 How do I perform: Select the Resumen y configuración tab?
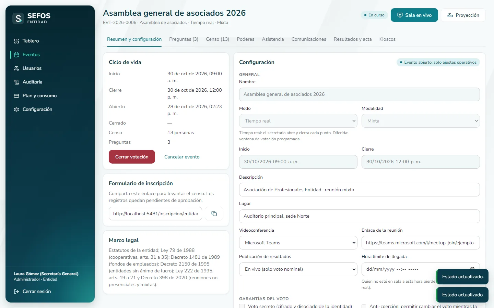[x=134, y=39]
